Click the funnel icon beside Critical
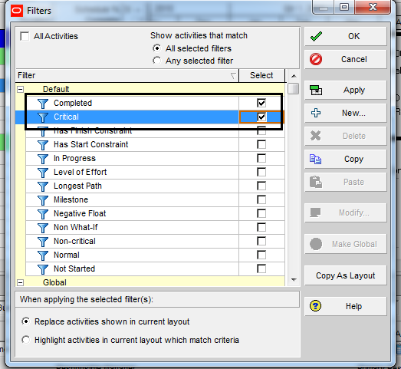This screenshot has width=401, height=369. (43, 117)
